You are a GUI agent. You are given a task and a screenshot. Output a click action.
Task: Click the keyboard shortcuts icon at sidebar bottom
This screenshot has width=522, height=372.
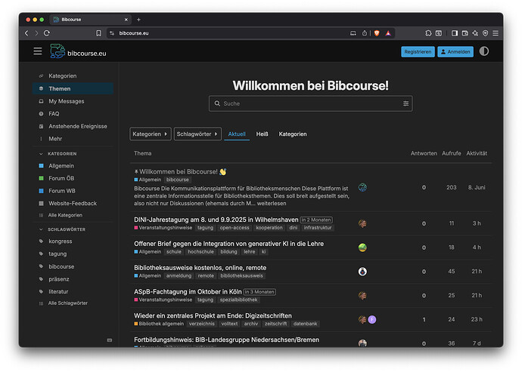tap(109, 340)
